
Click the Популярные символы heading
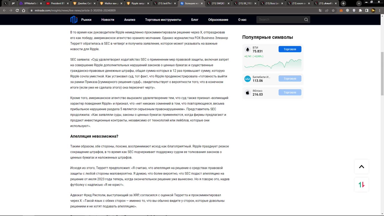click(x=268, y=37)
